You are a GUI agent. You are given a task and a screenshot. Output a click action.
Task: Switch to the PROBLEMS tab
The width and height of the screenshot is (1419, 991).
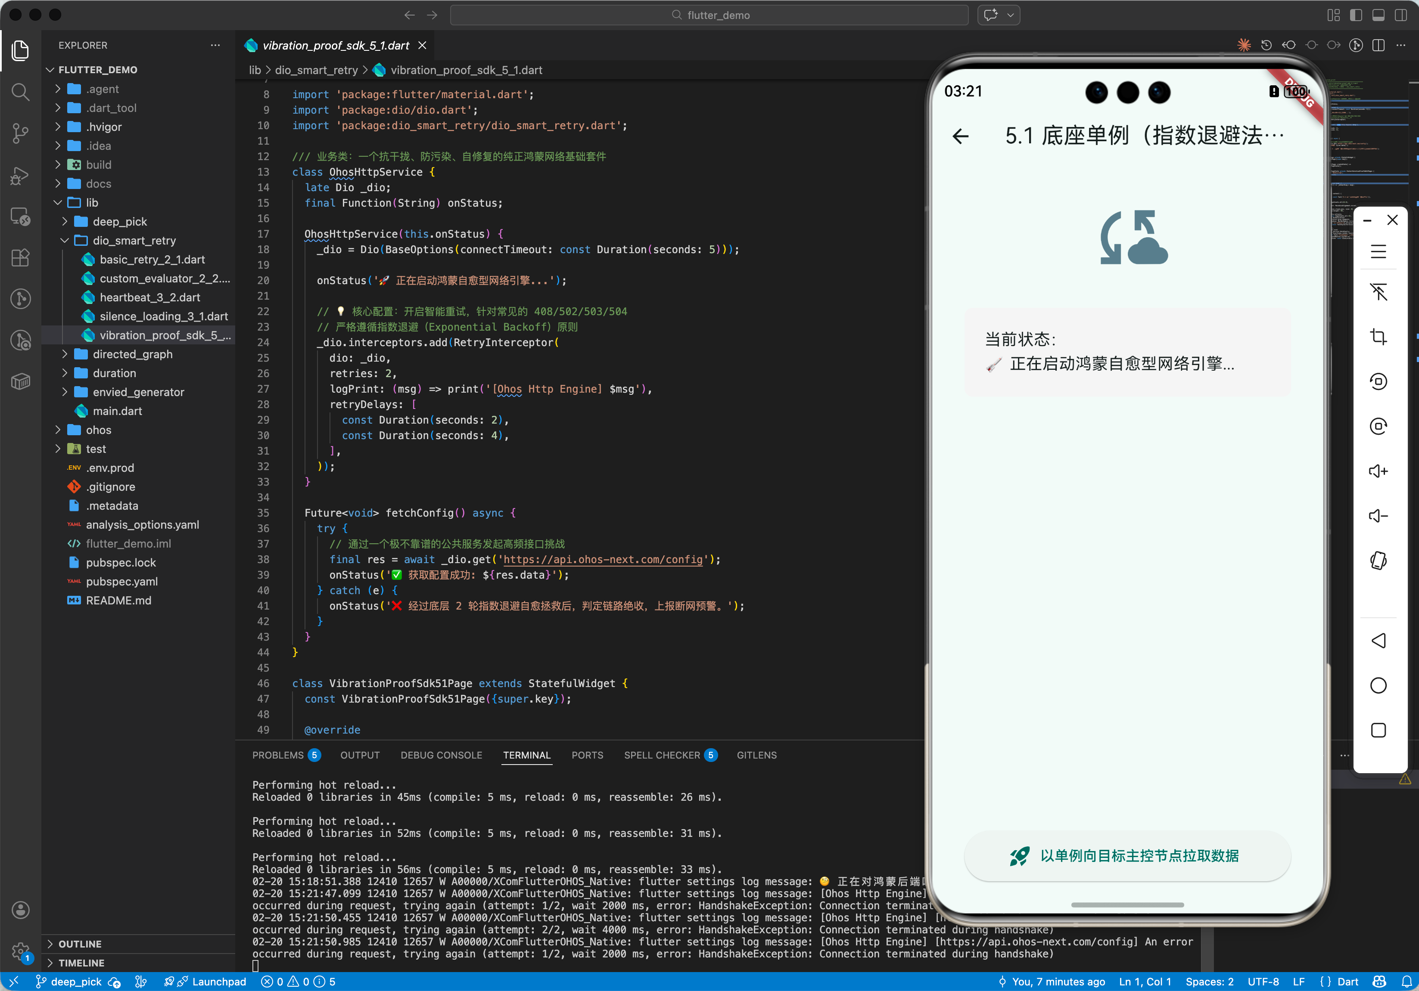pos(277,755)
